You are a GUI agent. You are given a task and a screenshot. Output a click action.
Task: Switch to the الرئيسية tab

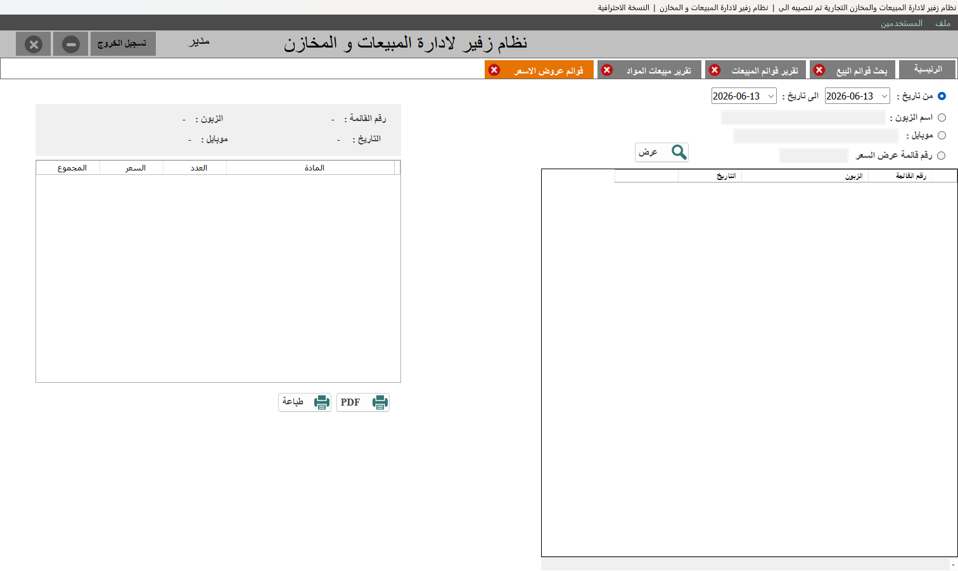tap(928, 69)
